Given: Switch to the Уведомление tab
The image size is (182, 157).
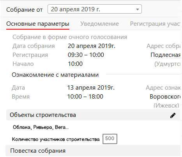Looking at the screenshot, I should (x=99, y=24).
